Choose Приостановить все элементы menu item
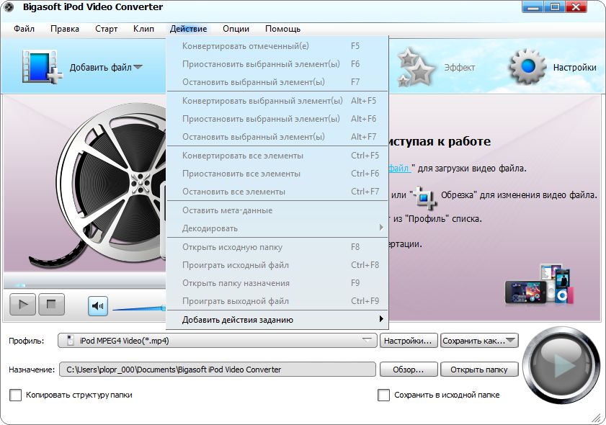The width and height of the screenshot is (606, 425). click(x=277, y=174)
